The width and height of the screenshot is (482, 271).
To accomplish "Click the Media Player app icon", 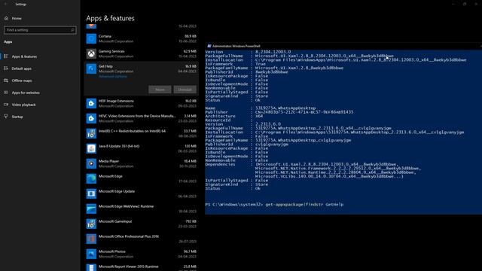I will (91, 164).
